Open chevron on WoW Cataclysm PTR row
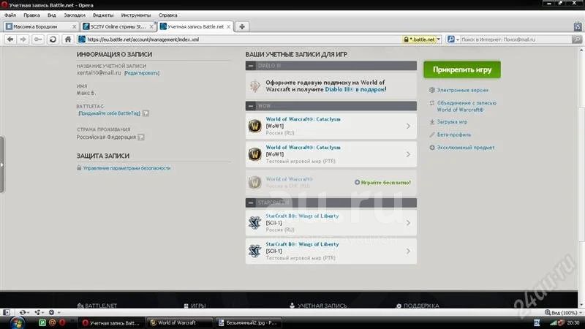The width and height of the screenshot is (585, 329). [x=408, y=154]
